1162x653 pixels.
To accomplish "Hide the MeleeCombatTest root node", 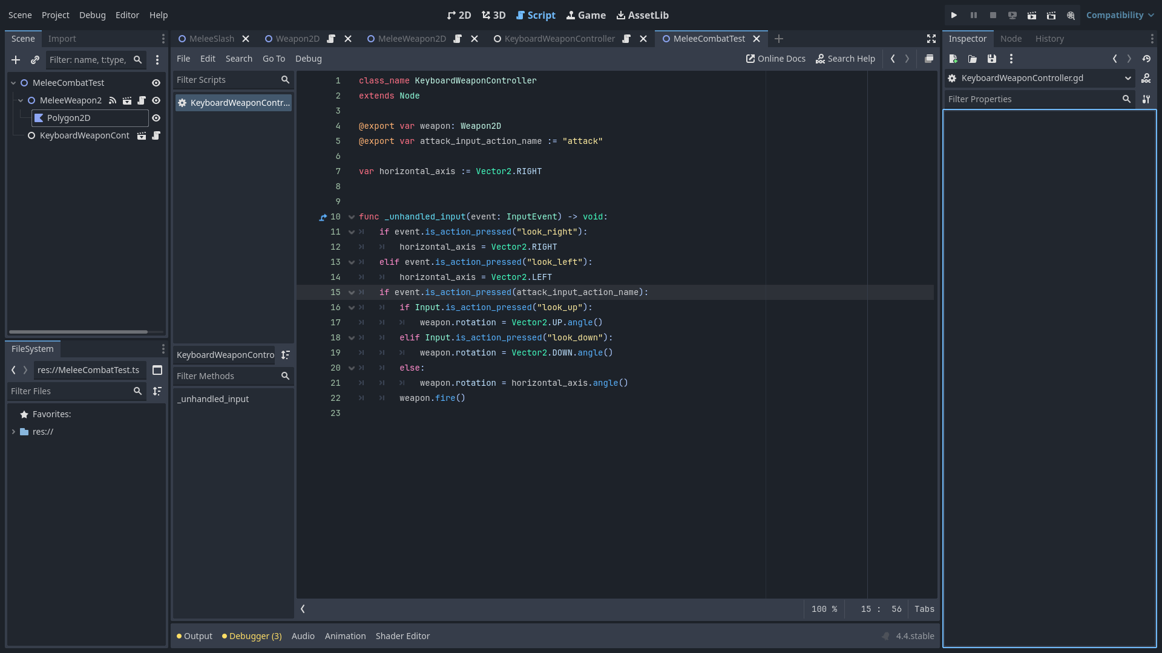I will click(x=156, y=83).
